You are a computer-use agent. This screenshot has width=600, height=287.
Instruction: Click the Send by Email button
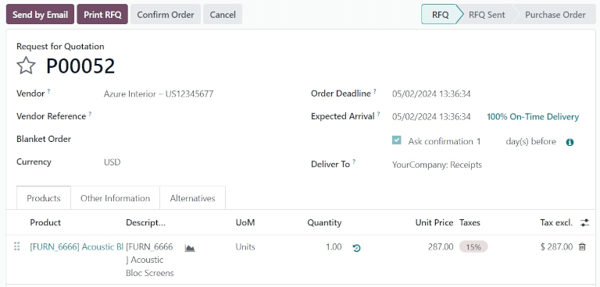(40, 15)
